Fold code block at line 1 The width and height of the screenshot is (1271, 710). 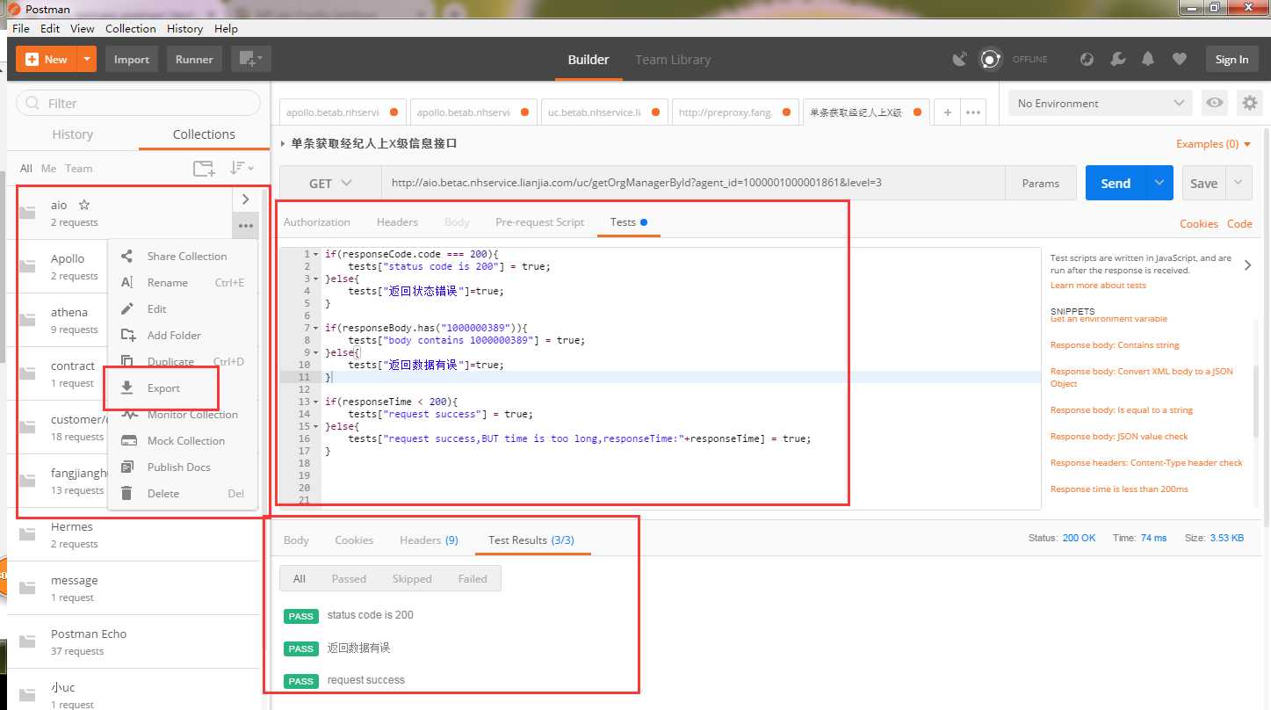316,254
